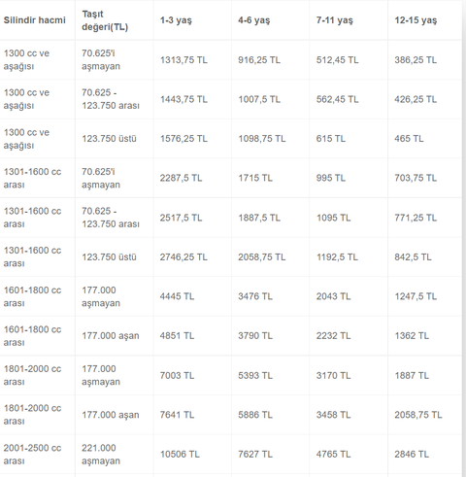The image size is (466, 477).
Task: Click the 12-15 yaş column header
Action: pyautogui.click(x=416, y=20)
